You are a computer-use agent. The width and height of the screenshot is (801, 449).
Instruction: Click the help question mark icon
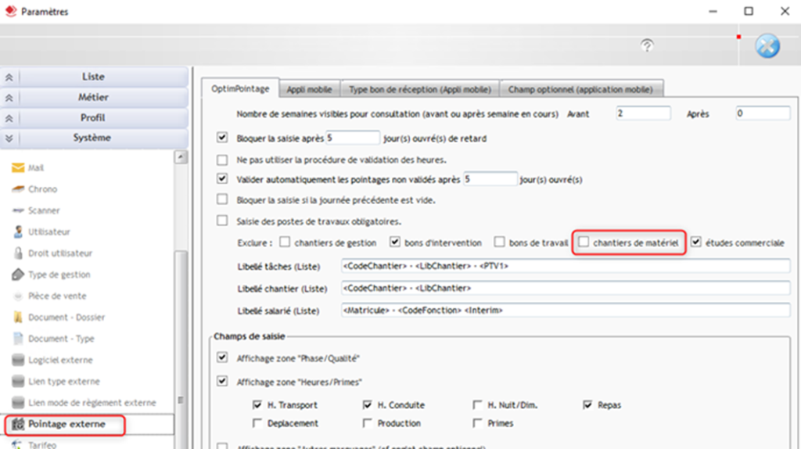(x=647, y=45)
